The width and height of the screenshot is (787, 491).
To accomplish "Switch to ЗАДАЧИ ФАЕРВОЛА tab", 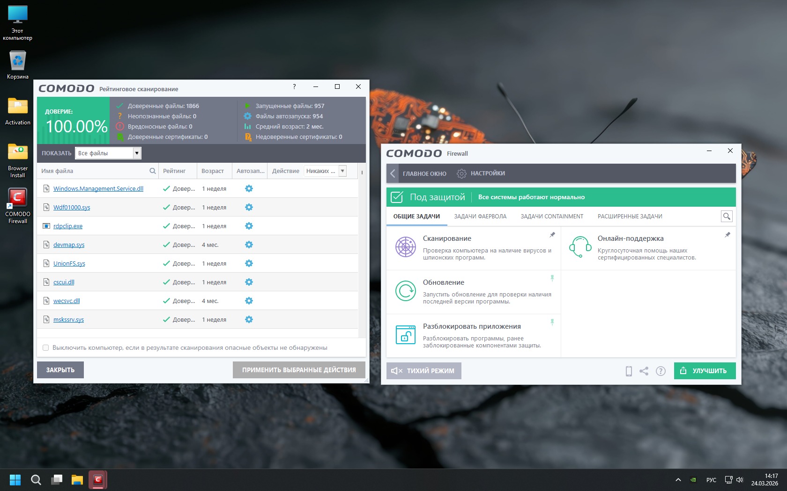I will point(480,217).
